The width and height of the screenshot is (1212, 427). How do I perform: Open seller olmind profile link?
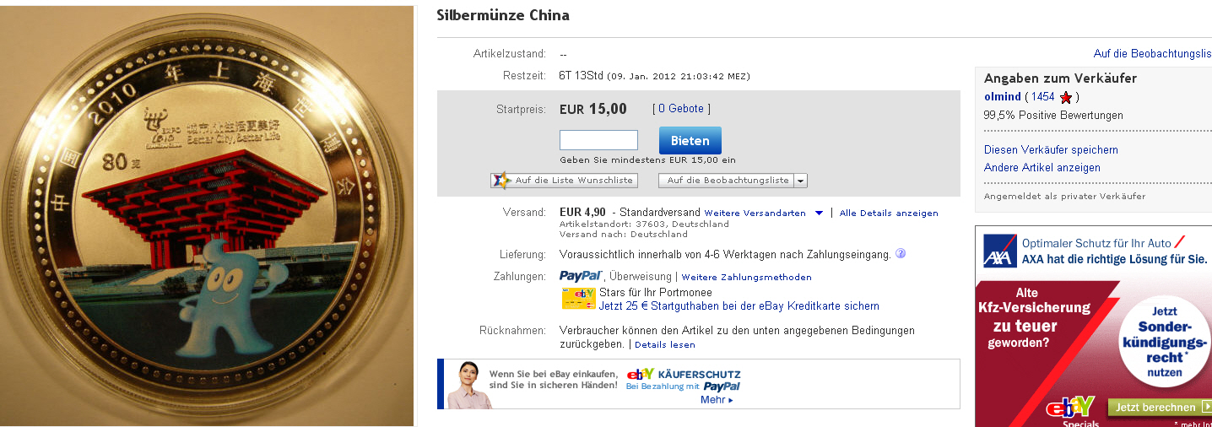(1003, 97)
